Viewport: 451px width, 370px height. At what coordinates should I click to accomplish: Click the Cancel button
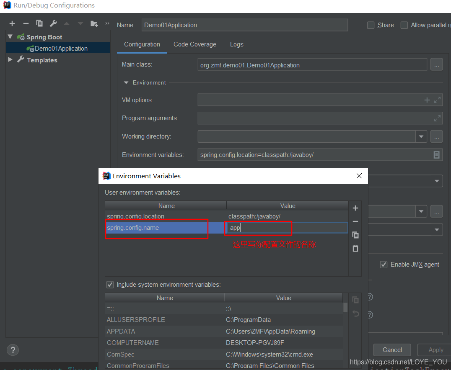point(392,350)
